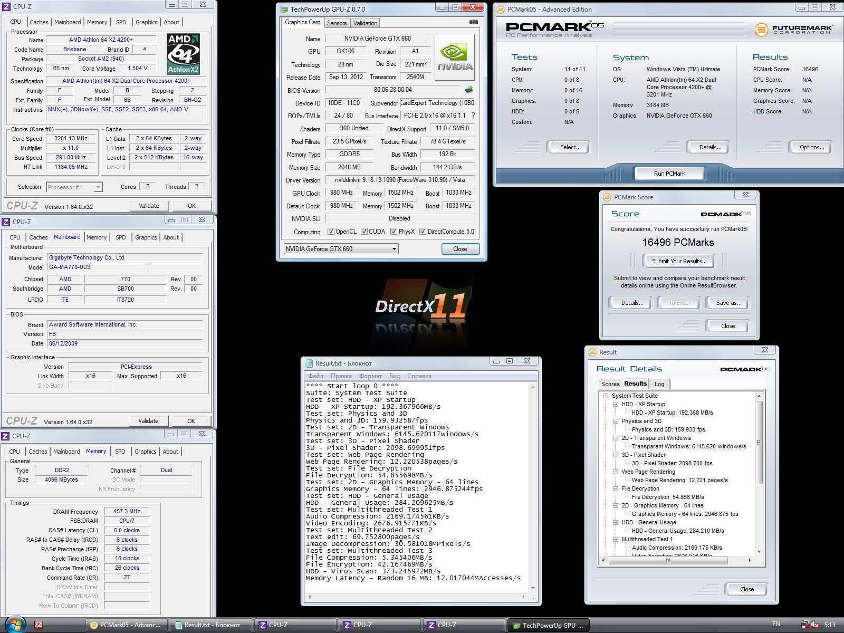
Task: Click Validate in top CPU-Z window
Action: tap(149, 206)
